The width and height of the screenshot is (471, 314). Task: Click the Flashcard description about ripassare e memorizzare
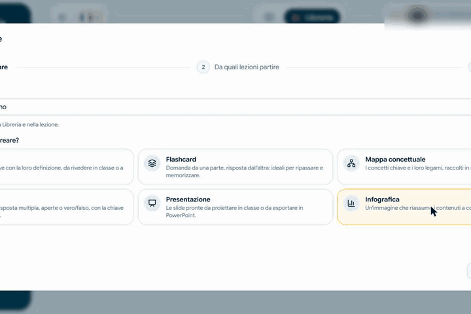(245, 171)
